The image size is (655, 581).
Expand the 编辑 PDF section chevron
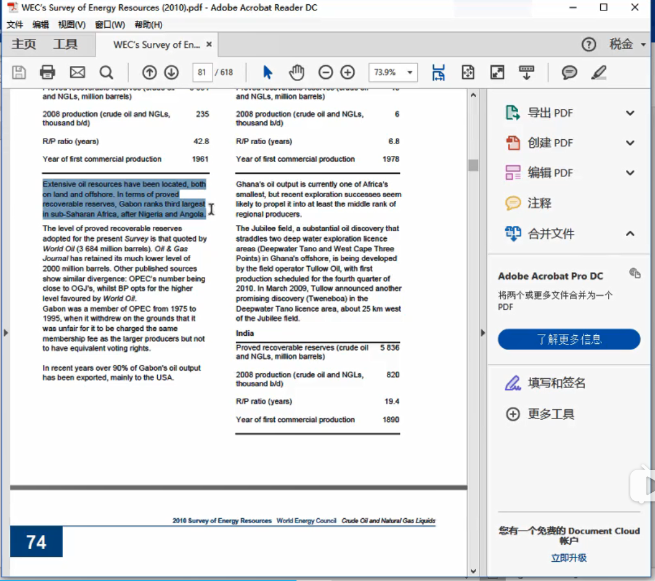click(x=630, y=173)
